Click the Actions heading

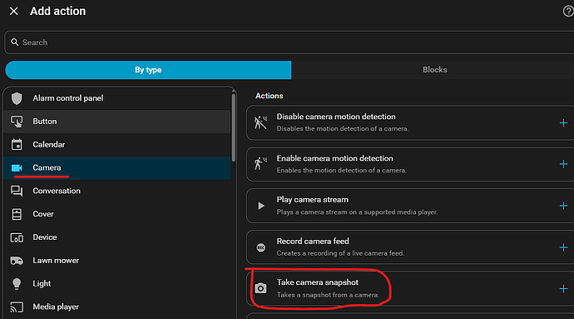point(269,96)
